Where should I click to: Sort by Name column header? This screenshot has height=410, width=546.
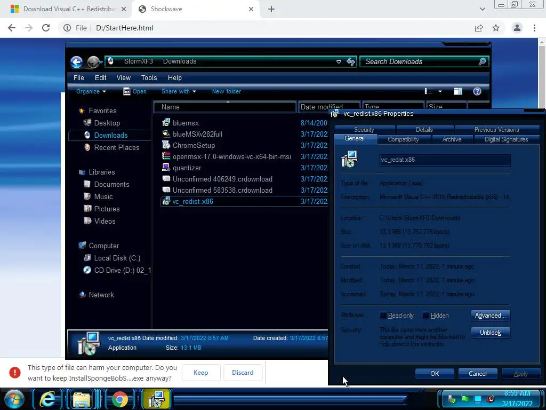click(225, 107)
